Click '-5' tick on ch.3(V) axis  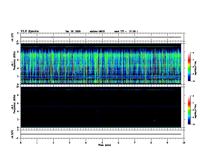tap(18, 138)
